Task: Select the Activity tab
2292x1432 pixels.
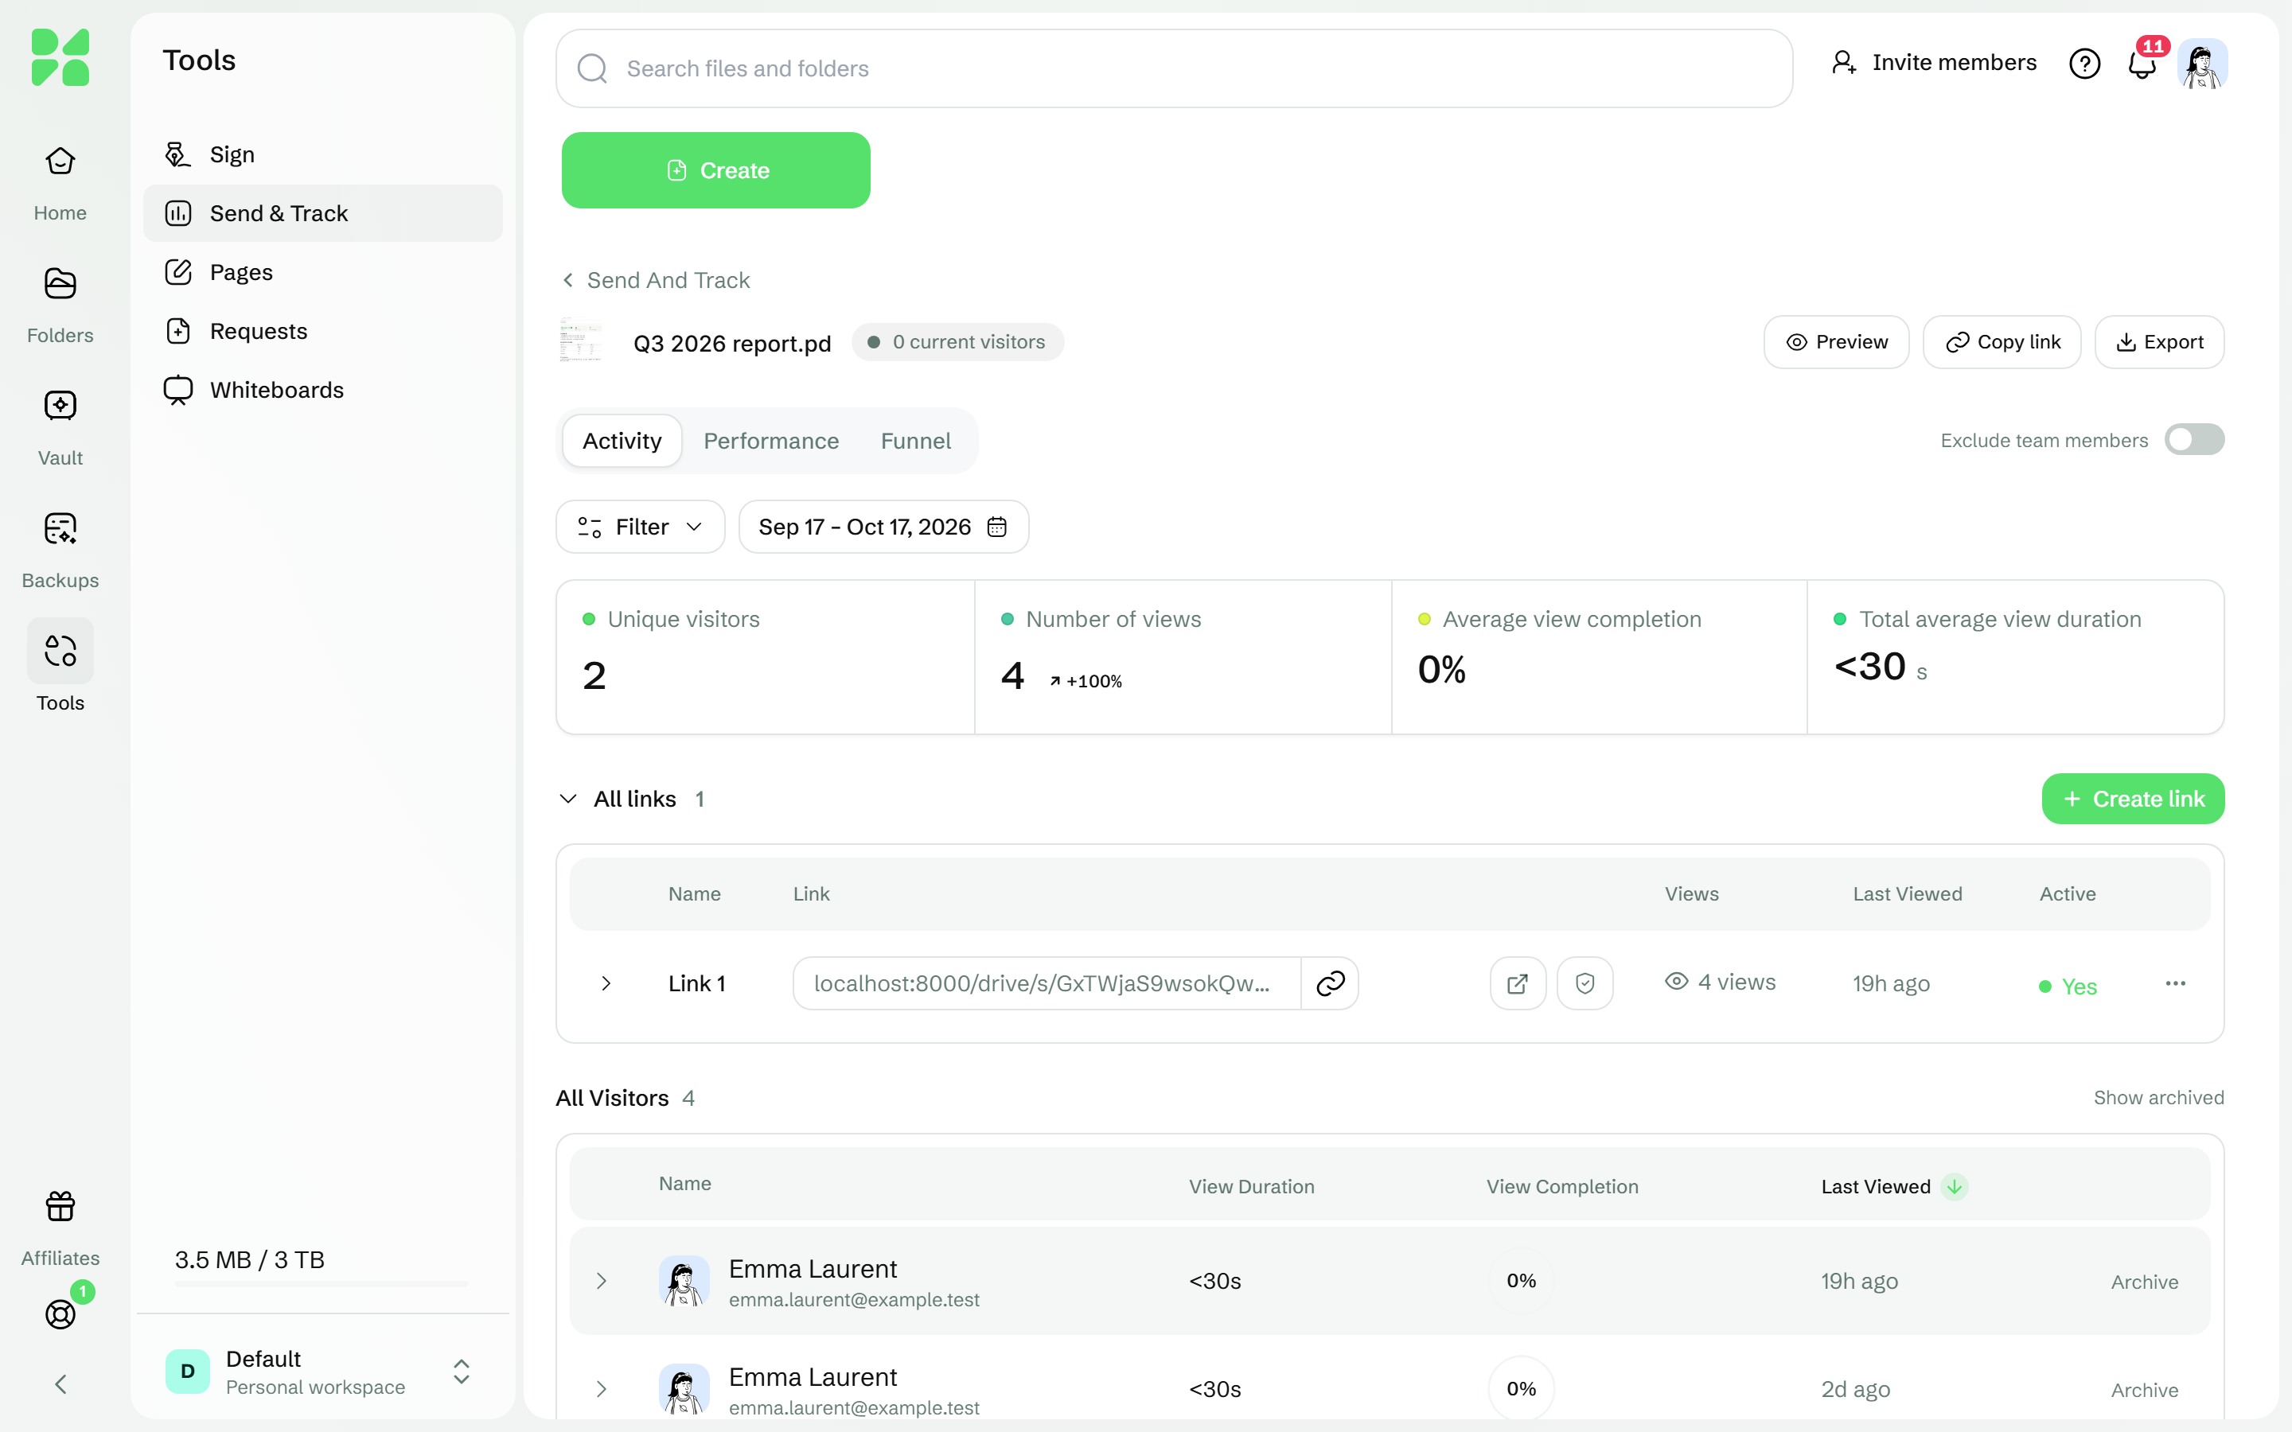Action: coord(622,441)
